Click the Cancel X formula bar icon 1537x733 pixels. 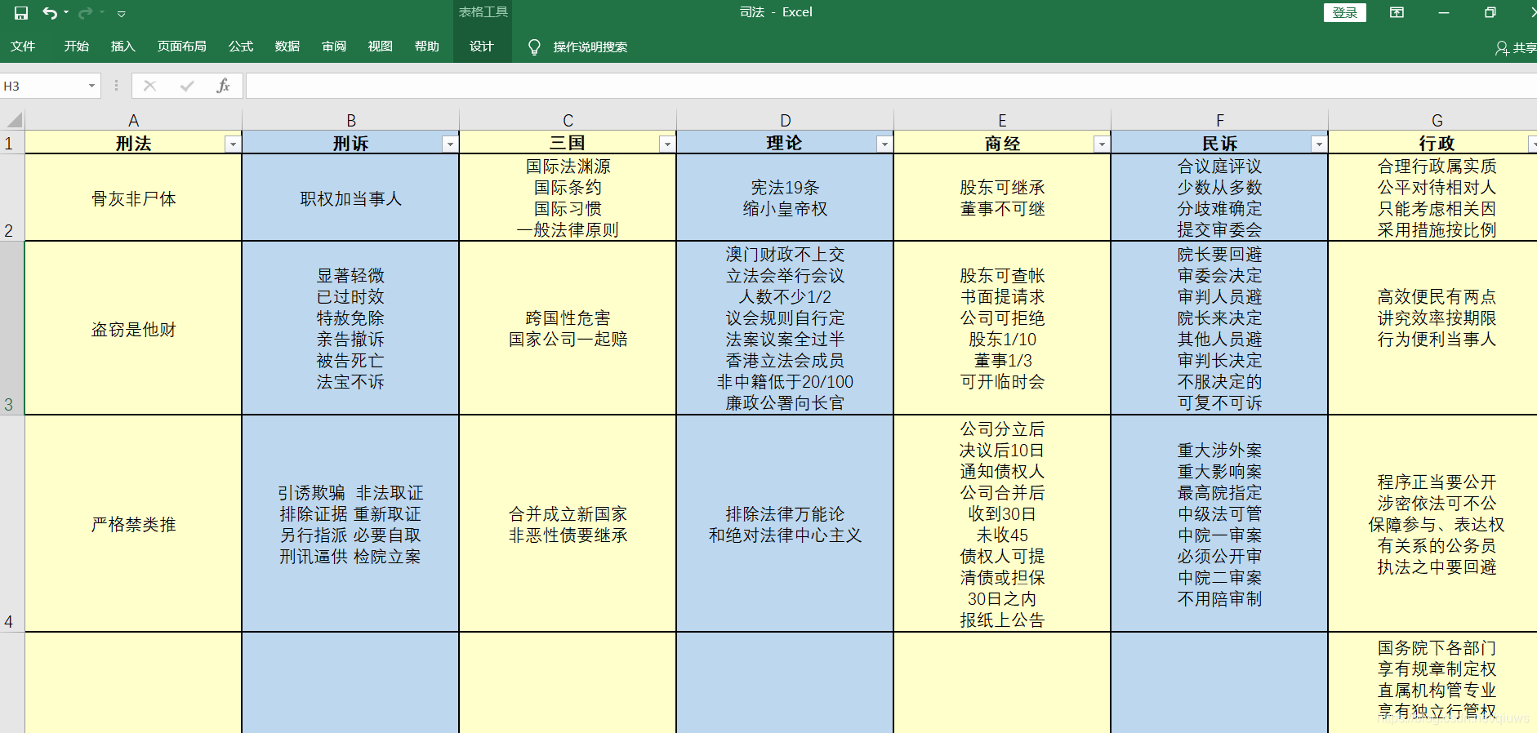[x=149, y=86]
